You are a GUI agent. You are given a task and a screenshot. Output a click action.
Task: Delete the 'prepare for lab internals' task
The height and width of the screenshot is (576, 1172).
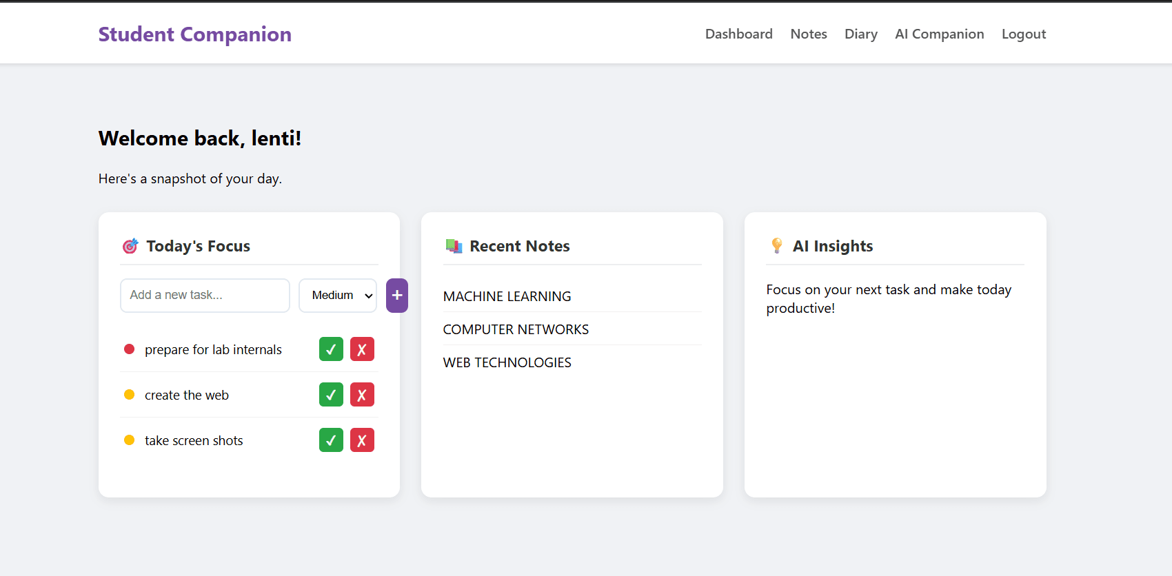tap(362, 349)
